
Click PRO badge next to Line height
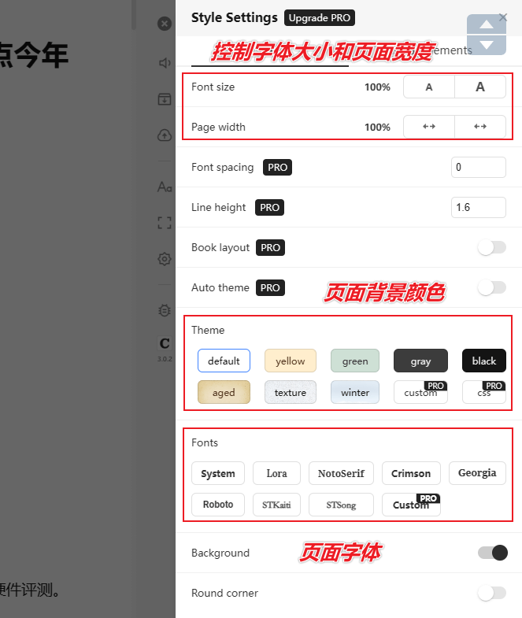coord(270,207)
